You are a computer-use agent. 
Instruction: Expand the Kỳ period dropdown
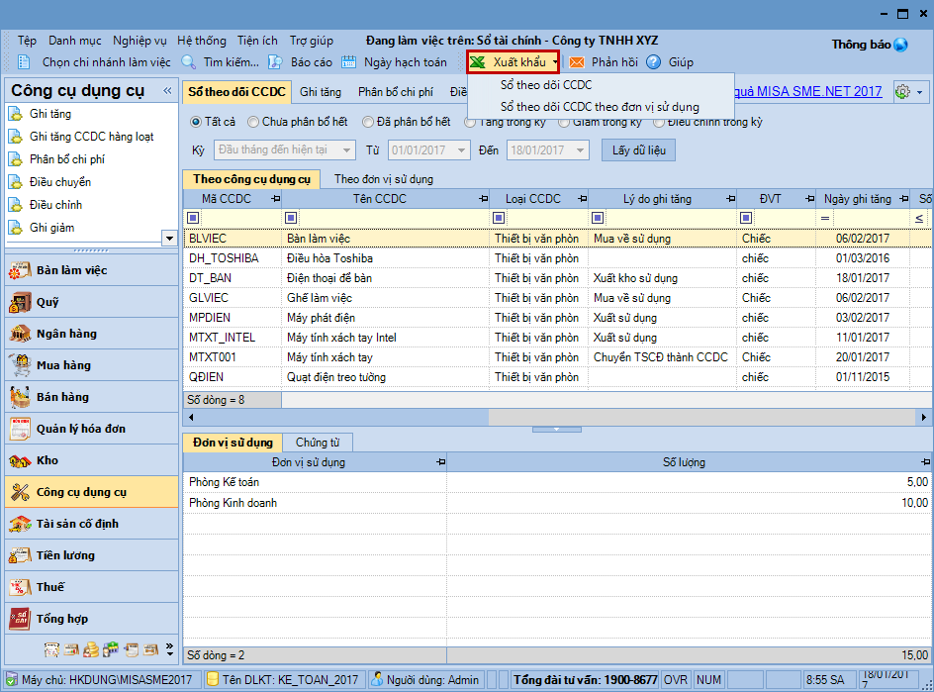pyautogui.click(x=346, y=150)
